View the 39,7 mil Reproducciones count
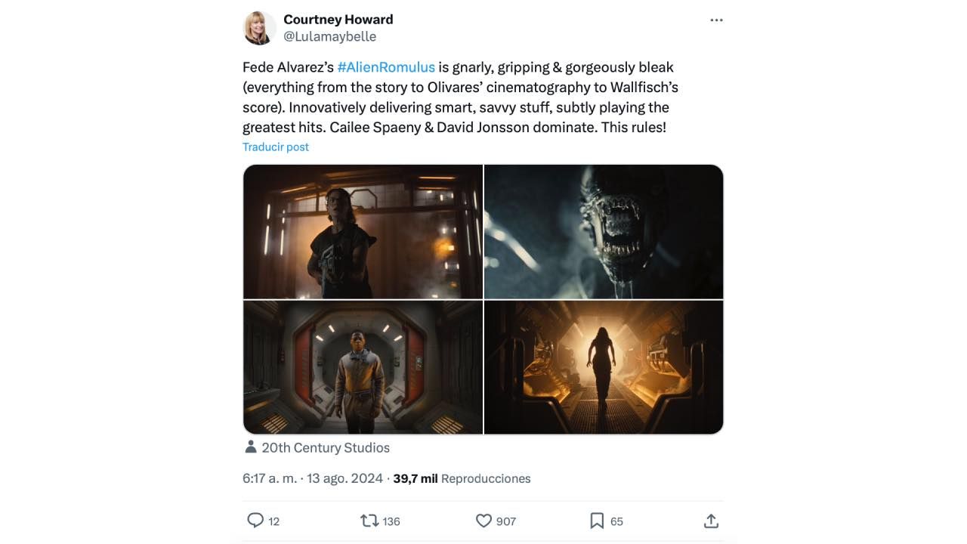The image size is (967, 544). click(x=462, y=478)
